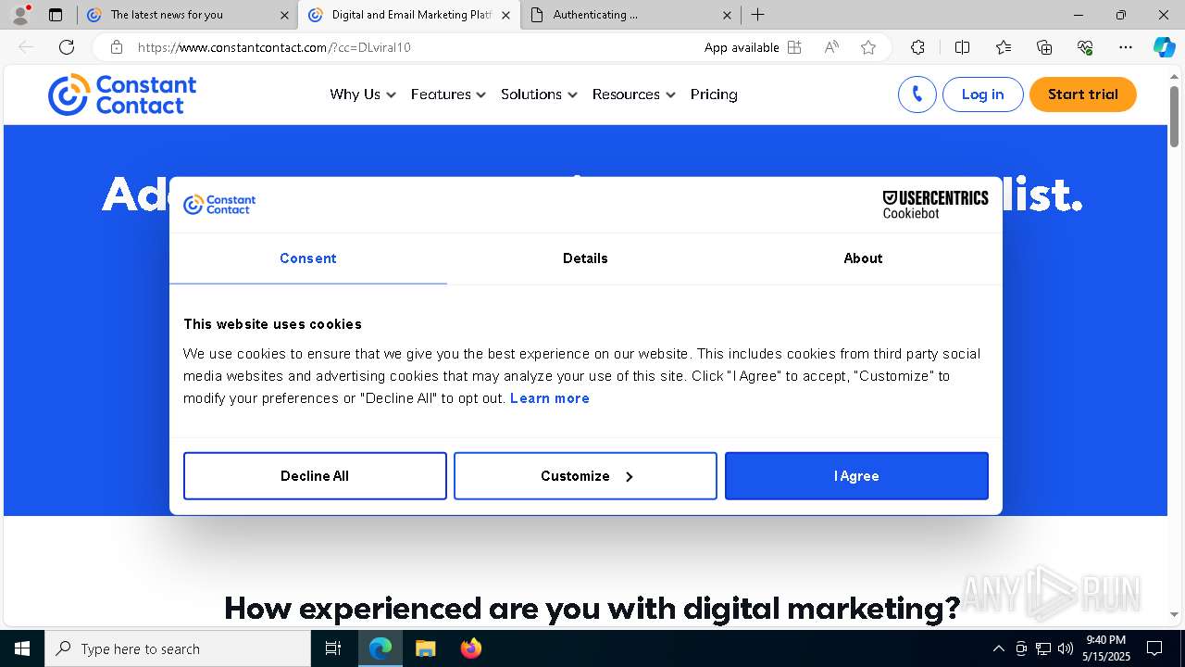Viewport: 1185px width, 667px height.
Task: Open File Explorer from taskbar
Action: (x=425, y=648)
